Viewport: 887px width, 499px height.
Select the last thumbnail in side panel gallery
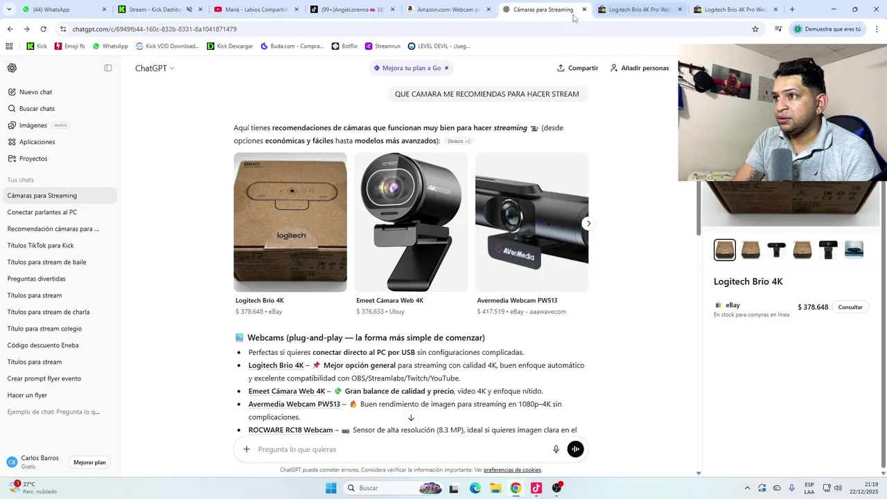tap(854, 249)
